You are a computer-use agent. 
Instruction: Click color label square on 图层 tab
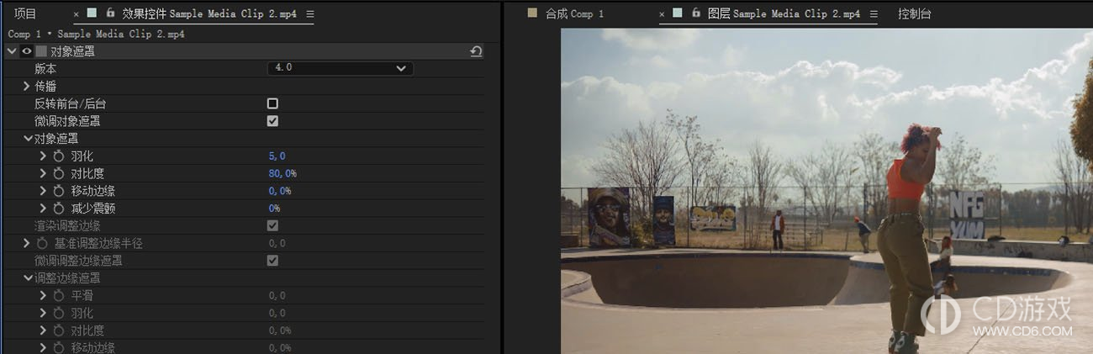click(679, 13)
